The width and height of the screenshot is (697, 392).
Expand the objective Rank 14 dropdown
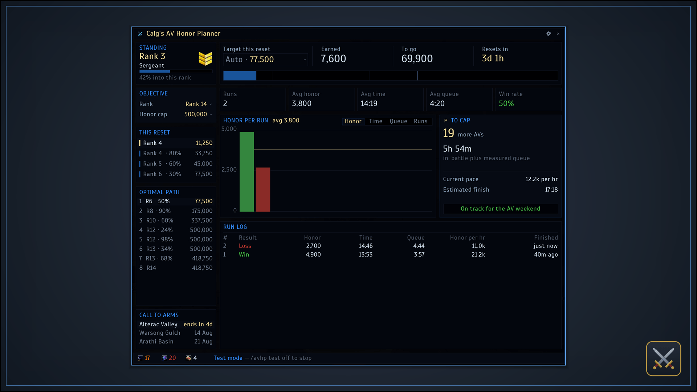pyautogui.click(x=199, y=104)
